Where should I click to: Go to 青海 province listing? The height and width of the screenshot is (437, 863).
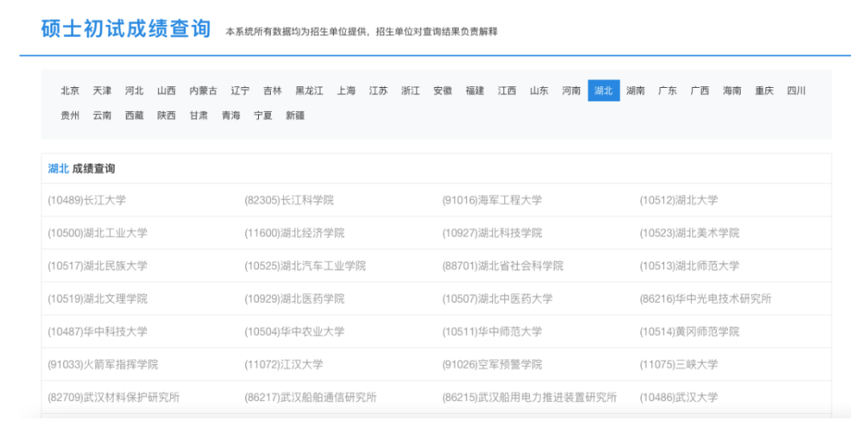click(x=231, y=116)
